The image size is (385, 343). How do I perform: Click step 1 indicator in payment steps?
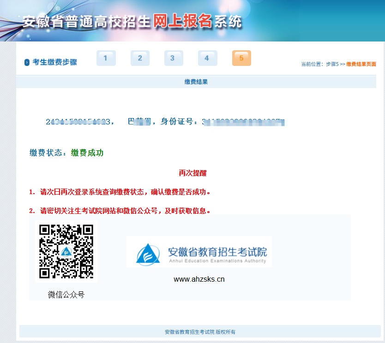coord(106,58)
